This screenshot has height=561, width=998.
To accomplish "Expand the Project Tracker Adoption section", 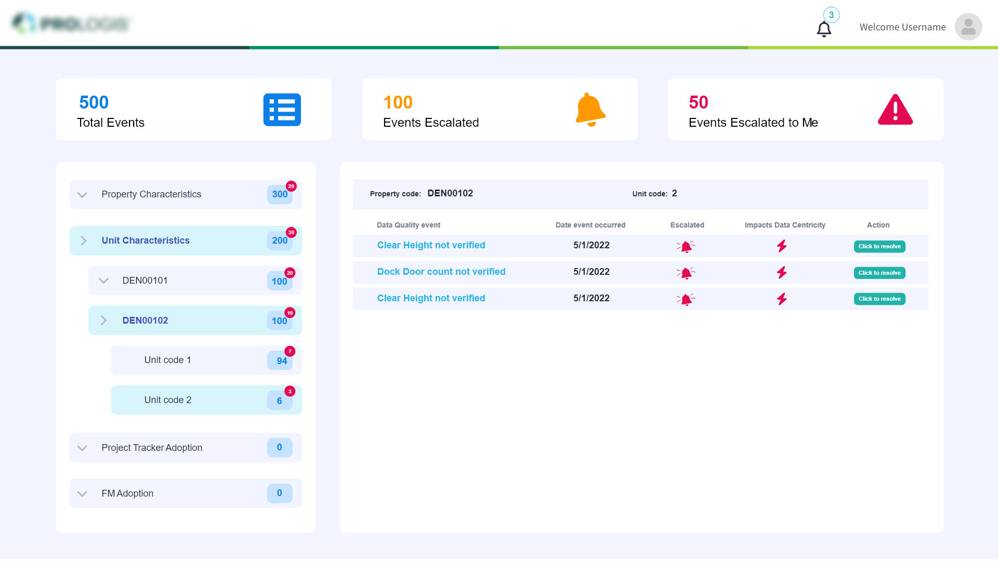I will click(x=82, y=448).
